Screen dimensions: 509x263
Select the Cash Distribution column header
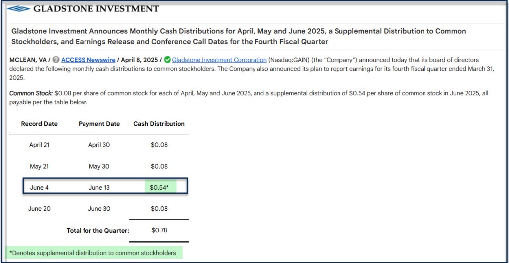click(x=159, y=124)
